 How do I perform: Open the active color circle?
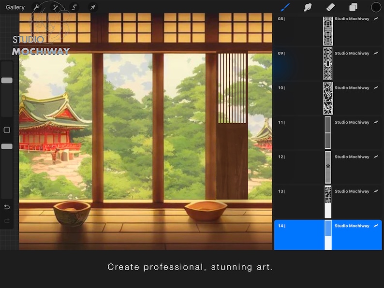[x=376, y=7]
